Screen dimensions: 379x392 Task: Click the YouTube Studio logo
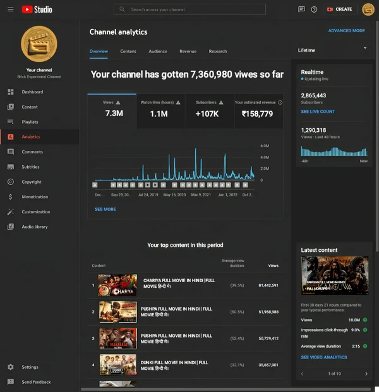pos(37,9)
